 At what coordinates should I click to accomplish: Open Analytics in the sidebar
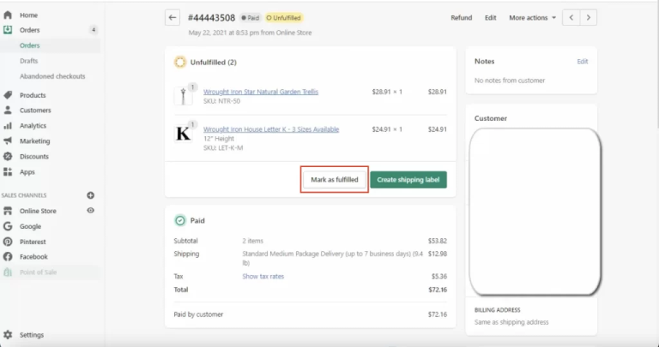[33, 126]
